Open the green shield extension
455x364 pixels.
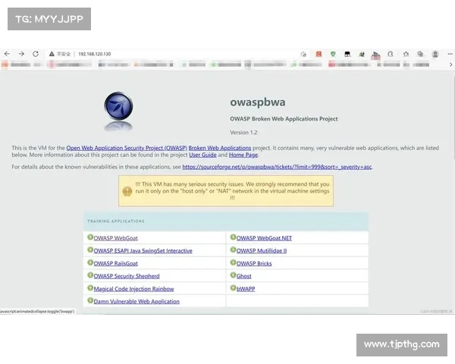point(333,54)
